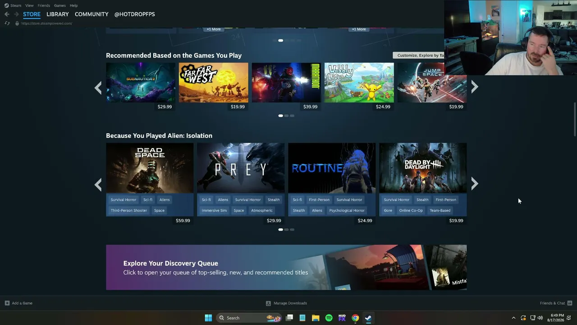Click the Add a Game plus icon

[7, 303]
